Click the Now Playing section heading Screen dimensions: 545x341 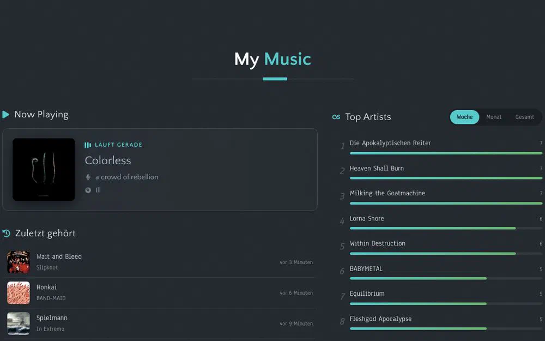[x=41, y=115]
